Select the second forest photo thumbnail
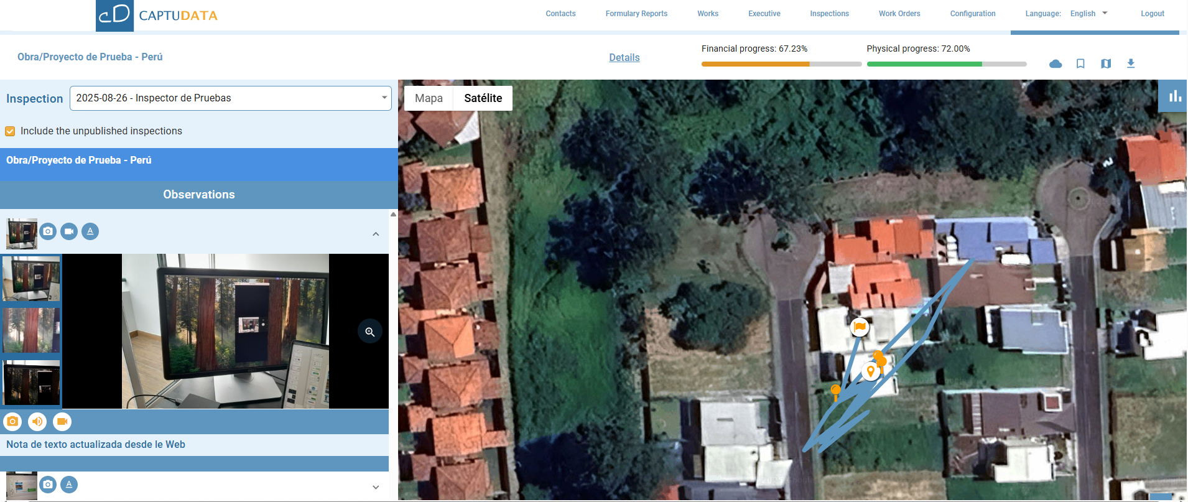Viewport: 1188px width, 502px height. (x=31, y=330)
